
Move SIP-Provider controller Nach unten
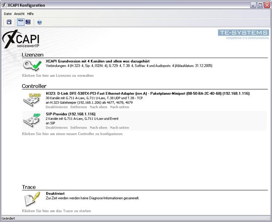click(119, 128)
